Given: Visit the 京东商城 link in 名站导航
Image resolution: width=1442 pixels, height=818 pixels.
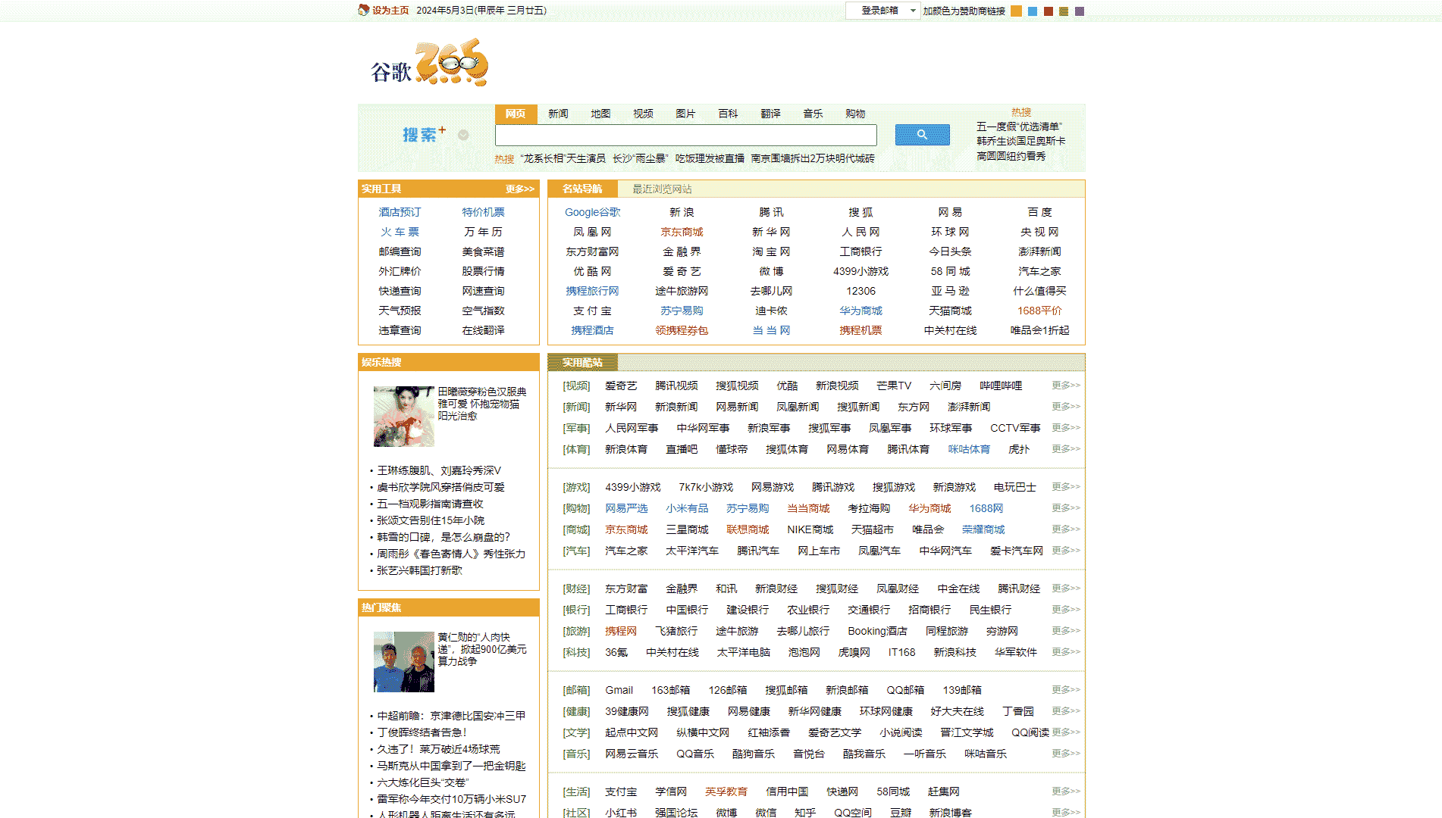Looking at the screenshot, I should coord(682,232).
